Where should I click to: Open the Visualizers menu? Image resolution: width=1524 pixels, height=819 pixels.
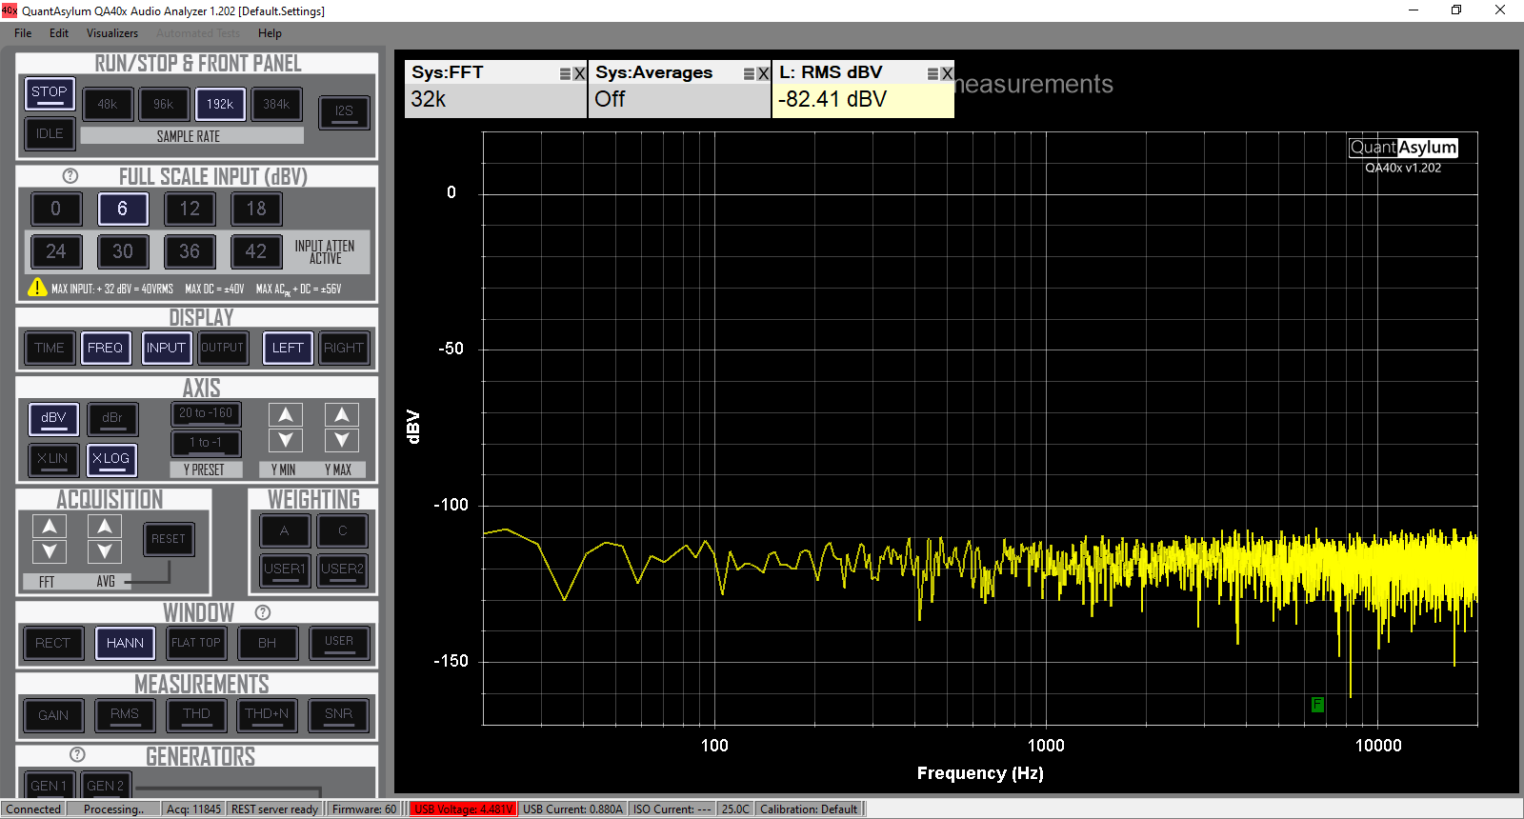point(112,33)
